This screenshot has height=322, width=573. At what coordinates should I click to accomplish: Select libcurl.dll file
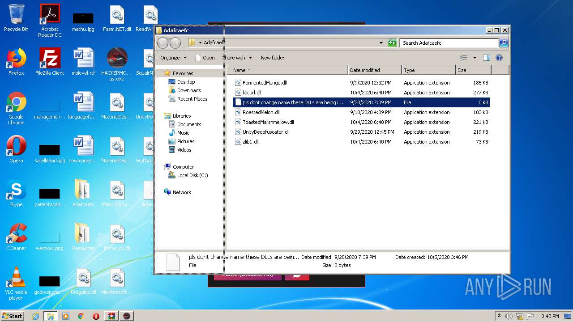pos(361,93)
